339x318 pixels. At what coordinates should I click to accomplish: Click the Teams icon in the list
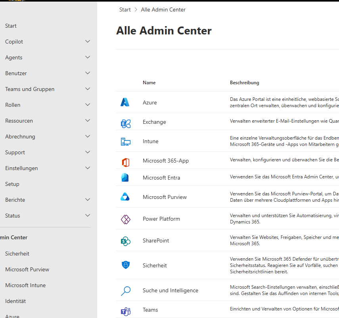point(125,310)
